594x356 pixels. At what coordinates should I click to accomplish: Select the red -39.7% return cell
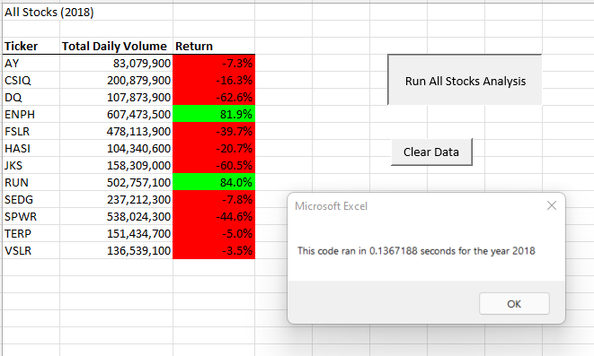point(214,131)
